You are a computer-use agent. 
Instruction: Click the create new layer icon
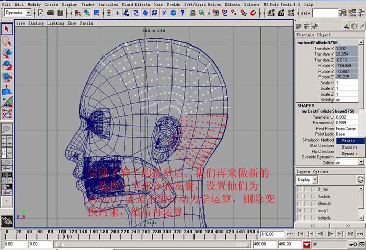[x=360, y=180]
